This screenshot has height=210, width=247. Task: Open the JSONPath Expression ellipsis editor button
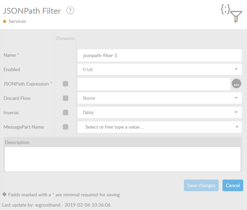pos(236,84)
